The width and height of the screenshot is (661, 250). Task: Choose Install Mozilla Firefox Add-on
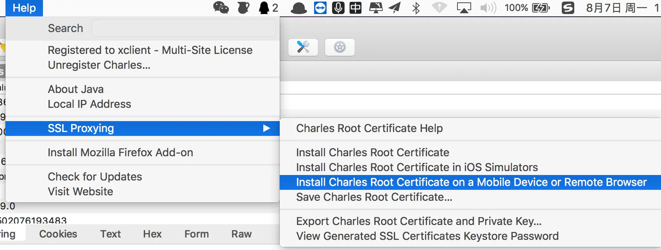click(x=120, y=152)
